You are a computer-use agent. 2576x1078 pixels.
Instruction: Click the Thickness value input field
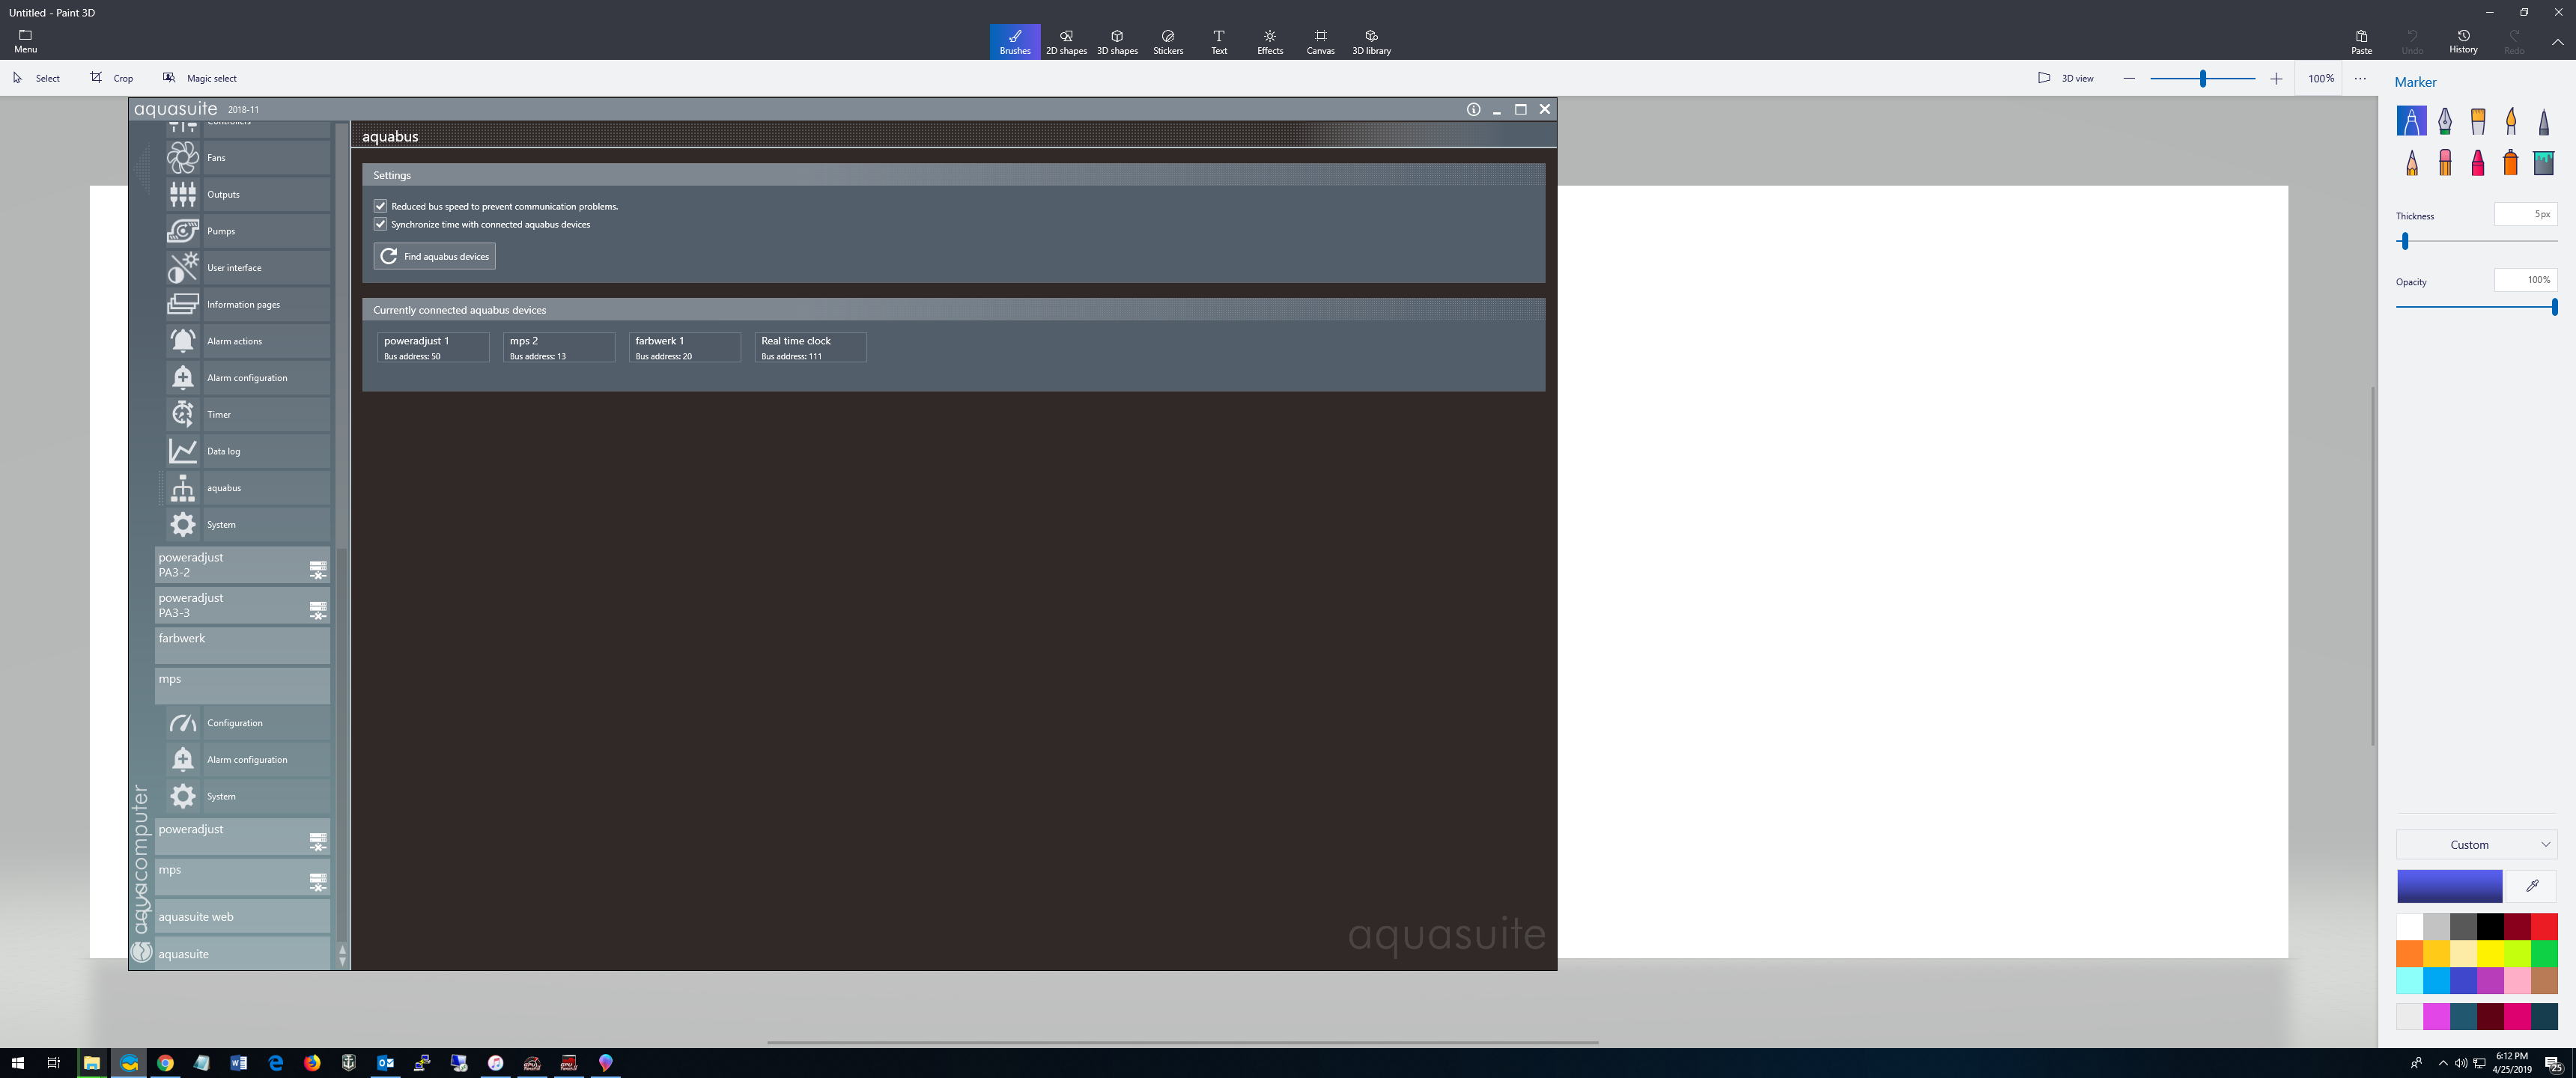2525,214
